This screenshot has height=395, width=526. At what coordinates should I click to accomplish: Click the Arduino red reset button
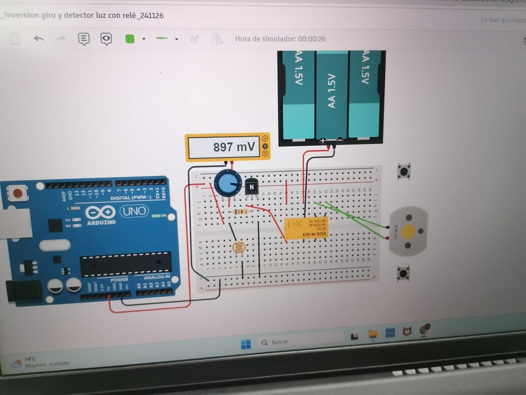(x=18, y=193)
